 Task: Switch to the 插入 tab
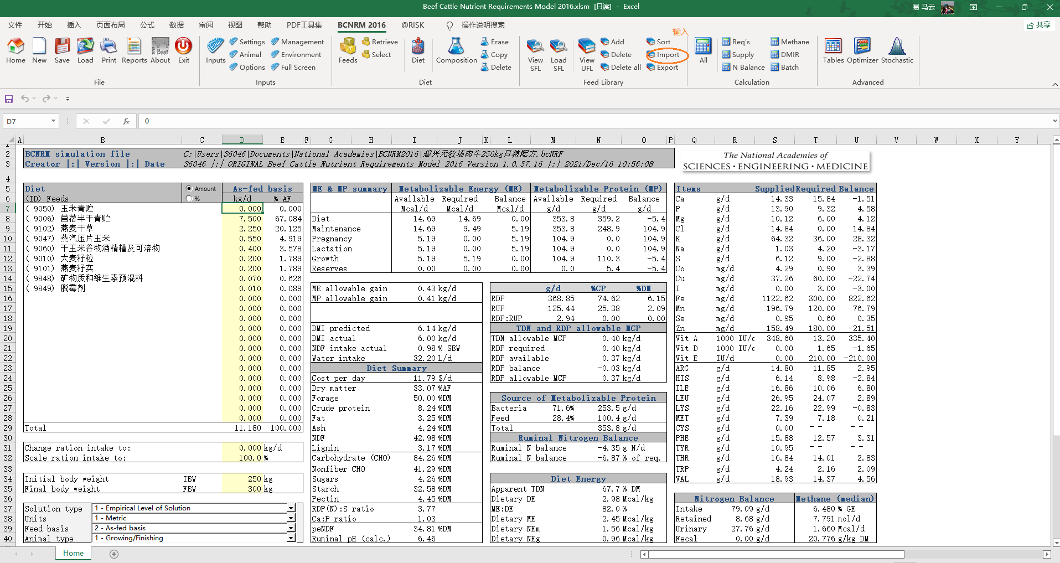coord(74,25)
